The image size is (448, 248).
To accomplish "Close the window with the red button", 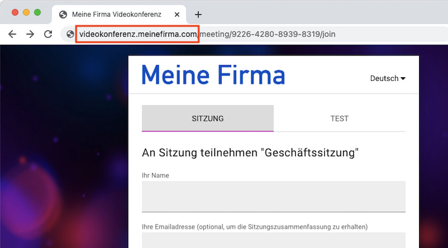I will click(16, 13).
